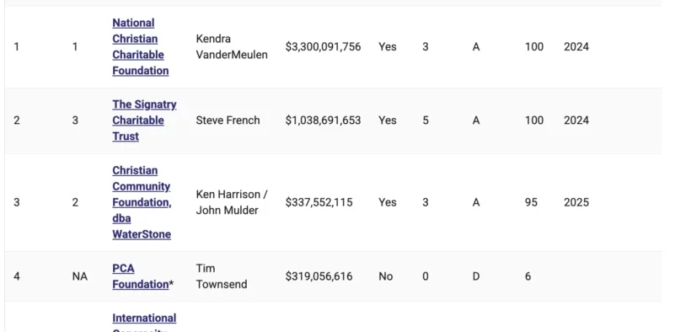The height and width of the screenshot is (332, 691).
Task: Click the Steve French name cell
Action: pyautogui.click(x=228, y=120)
